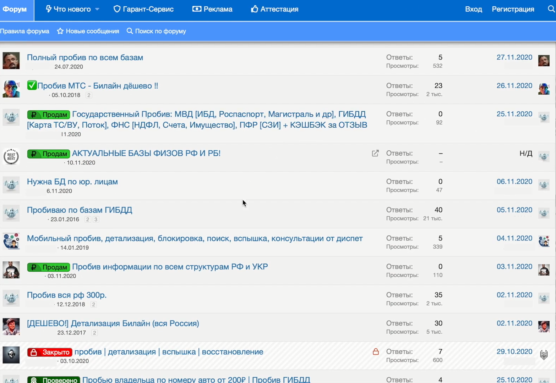Open the thread Нужна БД по юр. лицам
This screenshot has width=556, height=383.
tap(72, 182)
